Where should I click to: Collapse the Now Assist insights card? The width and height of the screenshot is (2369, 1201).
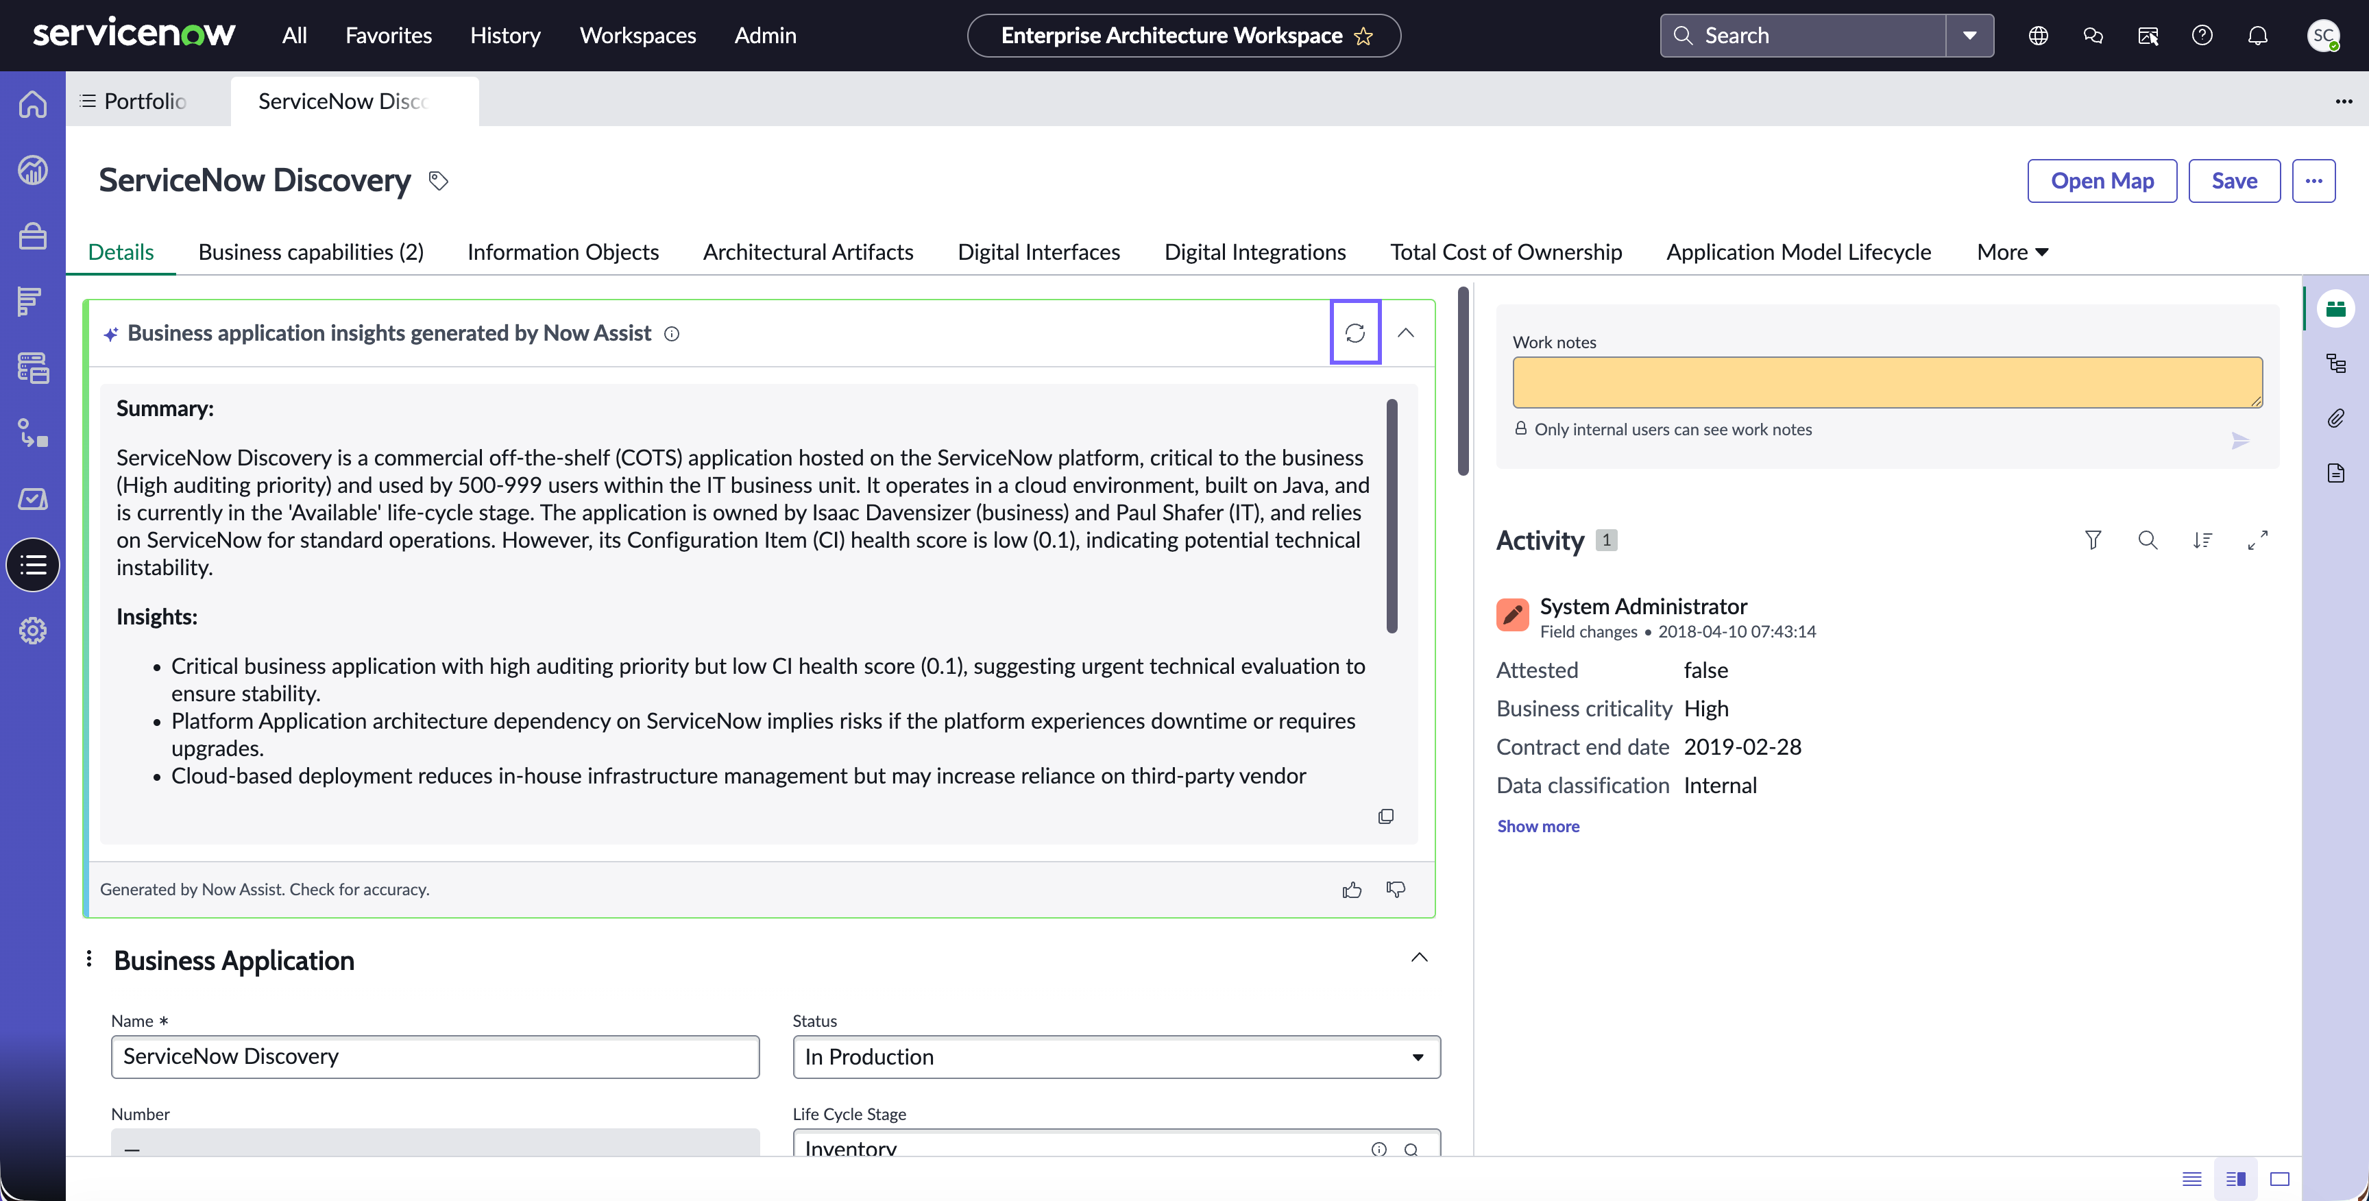[1406, 333]
